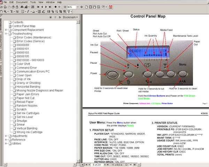The height and width of the screenshot is (167, 209).
Task: Select the Link chain tool
Action: pyautogui.click(x=53, y=12)
